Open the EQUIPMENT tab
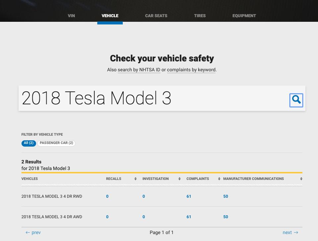The width and height of the screenshot is (318, 241). pos(244,16)
